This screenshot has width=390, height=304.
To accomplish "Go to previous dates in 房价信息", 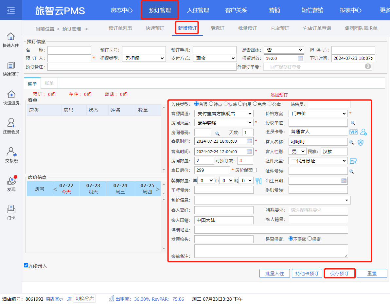I will (55, 189).
